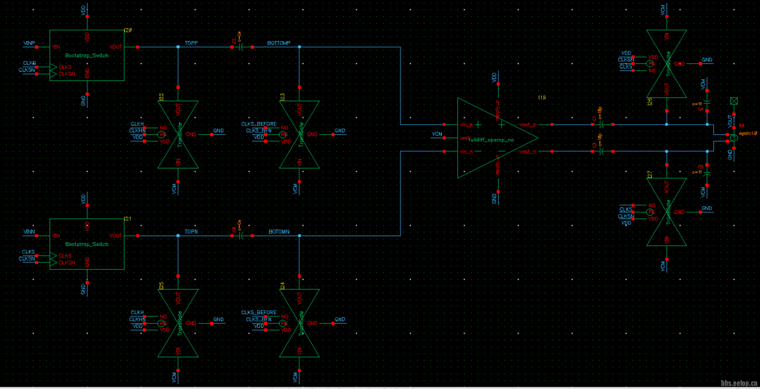Click the CLKSN input label at I21
The height and width of the screenshot is (389, 760).
pyautogui.click(x=27, y=259)
